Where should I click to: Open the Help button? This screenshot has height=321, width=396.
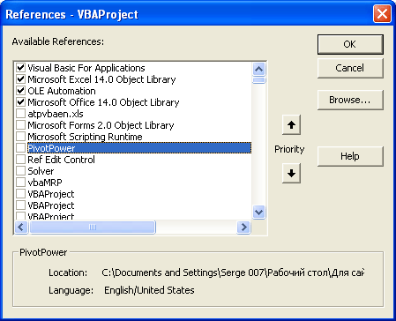(350, 156)
